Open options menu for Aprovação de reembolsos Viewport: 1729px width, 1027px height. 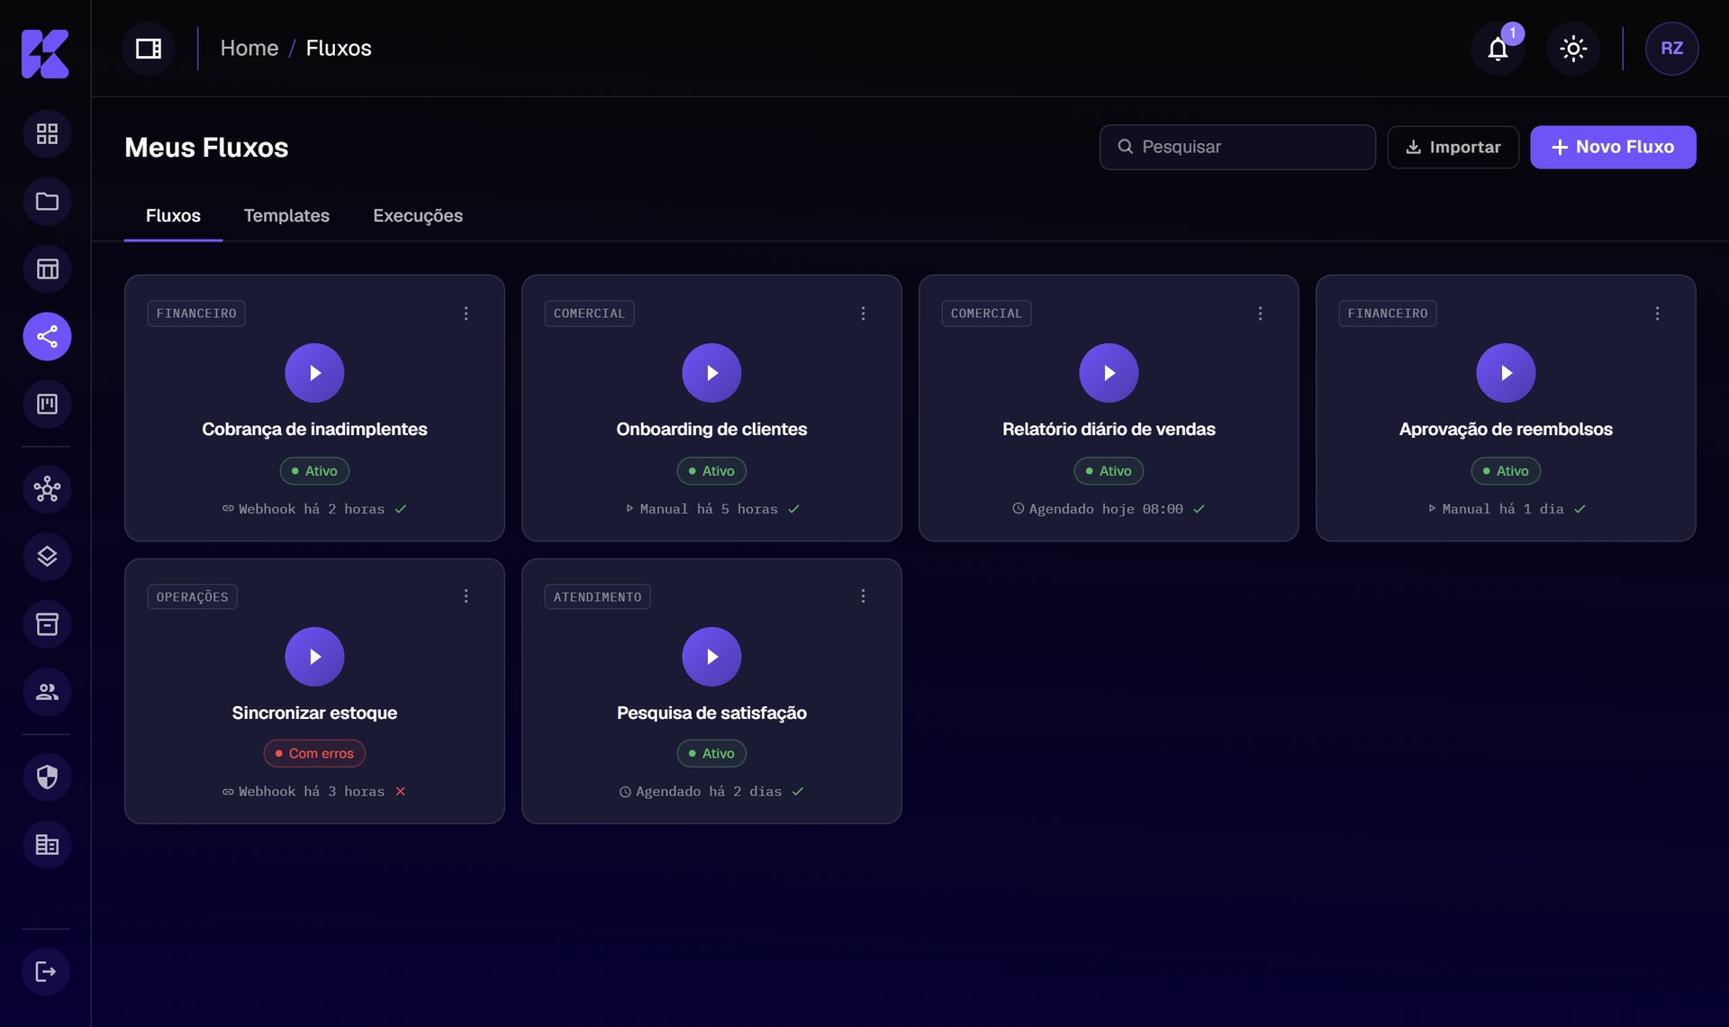point(1657,314)
